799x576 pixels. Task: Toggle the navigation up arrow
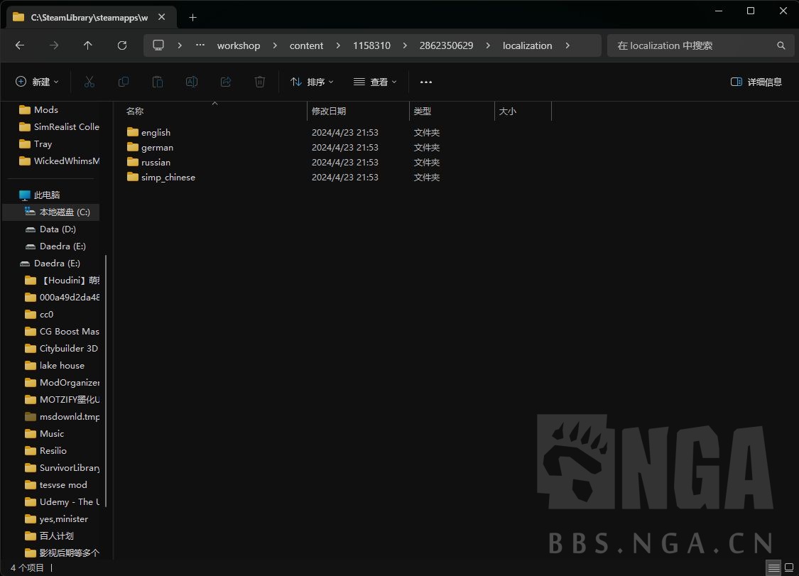[87, 45]
